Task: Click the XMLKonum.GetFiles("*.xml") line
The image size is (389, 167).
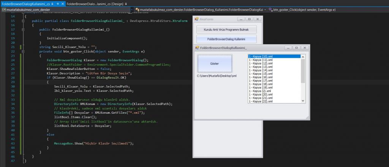Action: point(99,113)
